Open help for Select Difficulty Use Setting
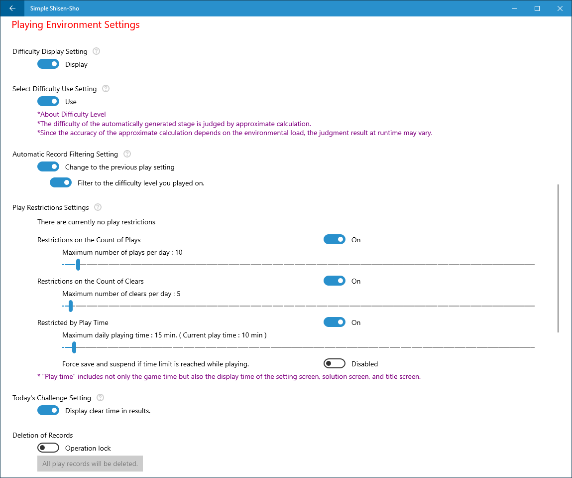Screen dimensions: 572x478 106,88
